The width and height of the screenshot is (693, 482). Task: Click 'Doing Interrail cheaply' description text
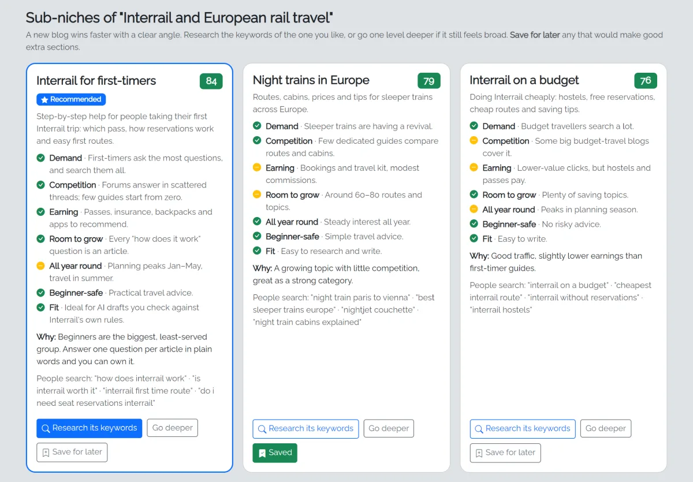pyautogui.click(x=562, y=103)
